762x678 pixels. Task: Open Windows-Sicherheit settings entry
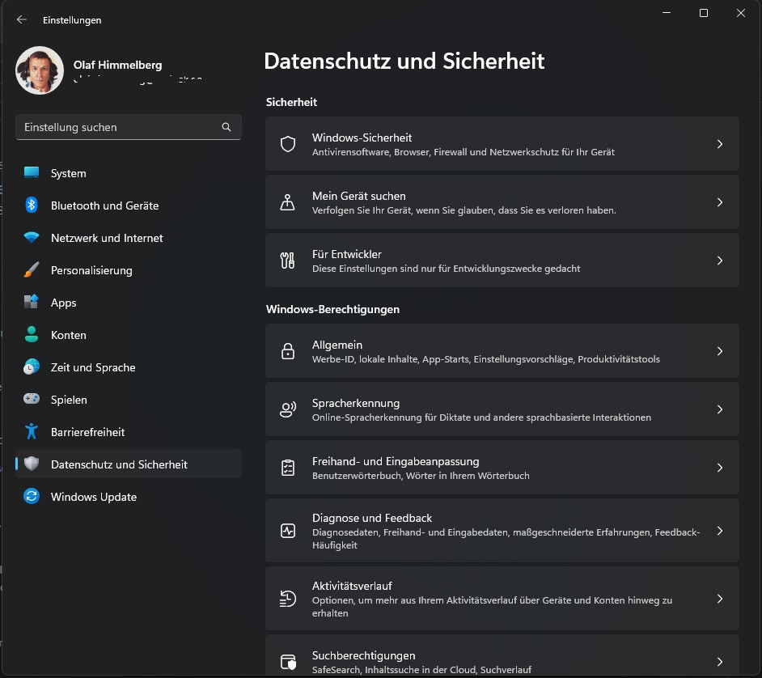pyautogui.click(x=502, y=144)
